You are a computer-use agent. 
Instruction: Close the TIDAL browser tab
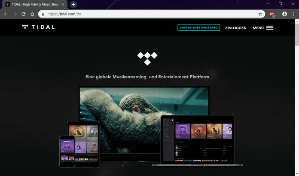pyautogui.click(x=64, y=4)
